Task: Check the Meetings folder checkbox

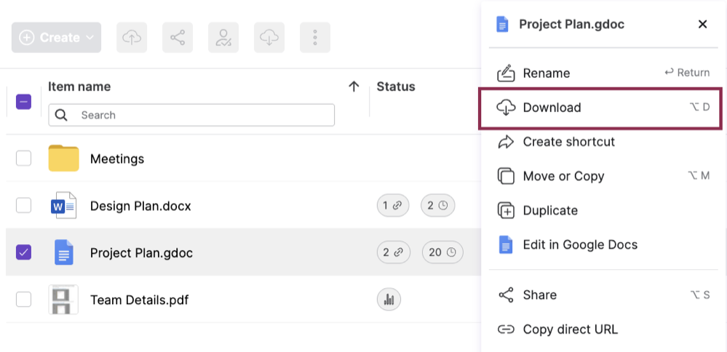Action: pyautogui.click(x=23, y=159)
